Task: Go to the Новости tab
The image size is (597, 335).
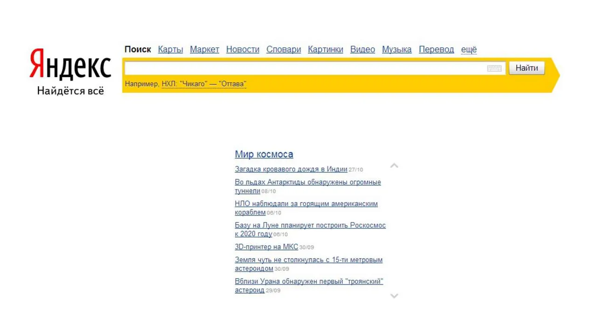Action: 243,49
